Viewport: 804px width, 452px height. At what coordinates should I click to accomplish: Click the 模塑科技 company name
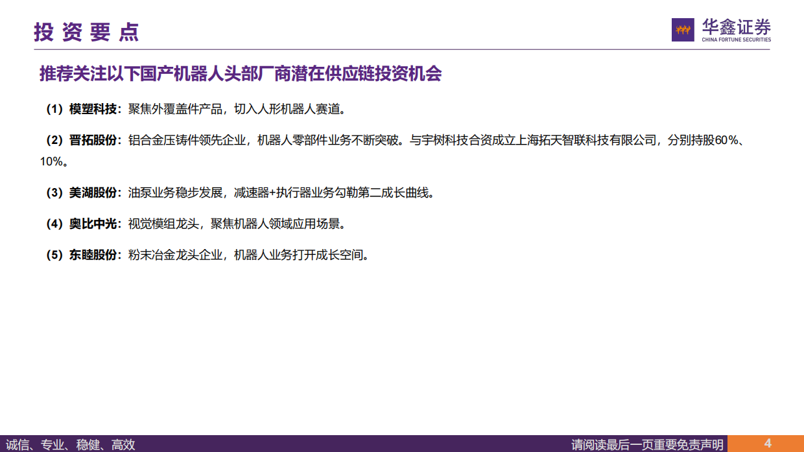(93, 109)
